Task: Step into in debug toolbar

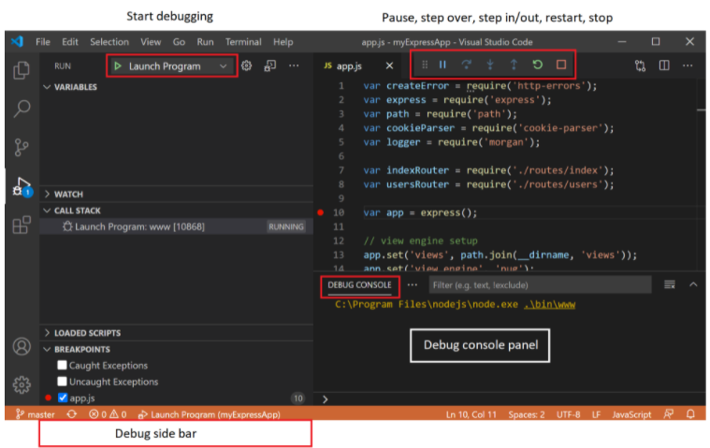Action: [x=490, y=65]
